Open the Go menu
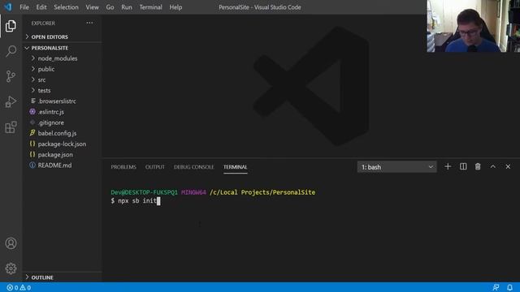 click(x=110, y=7)
